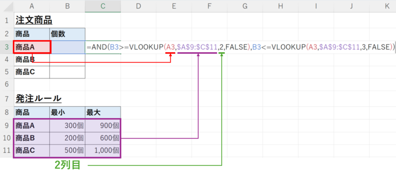396x178 pixels.
Task: Select column E header
Action: [174, 6]
